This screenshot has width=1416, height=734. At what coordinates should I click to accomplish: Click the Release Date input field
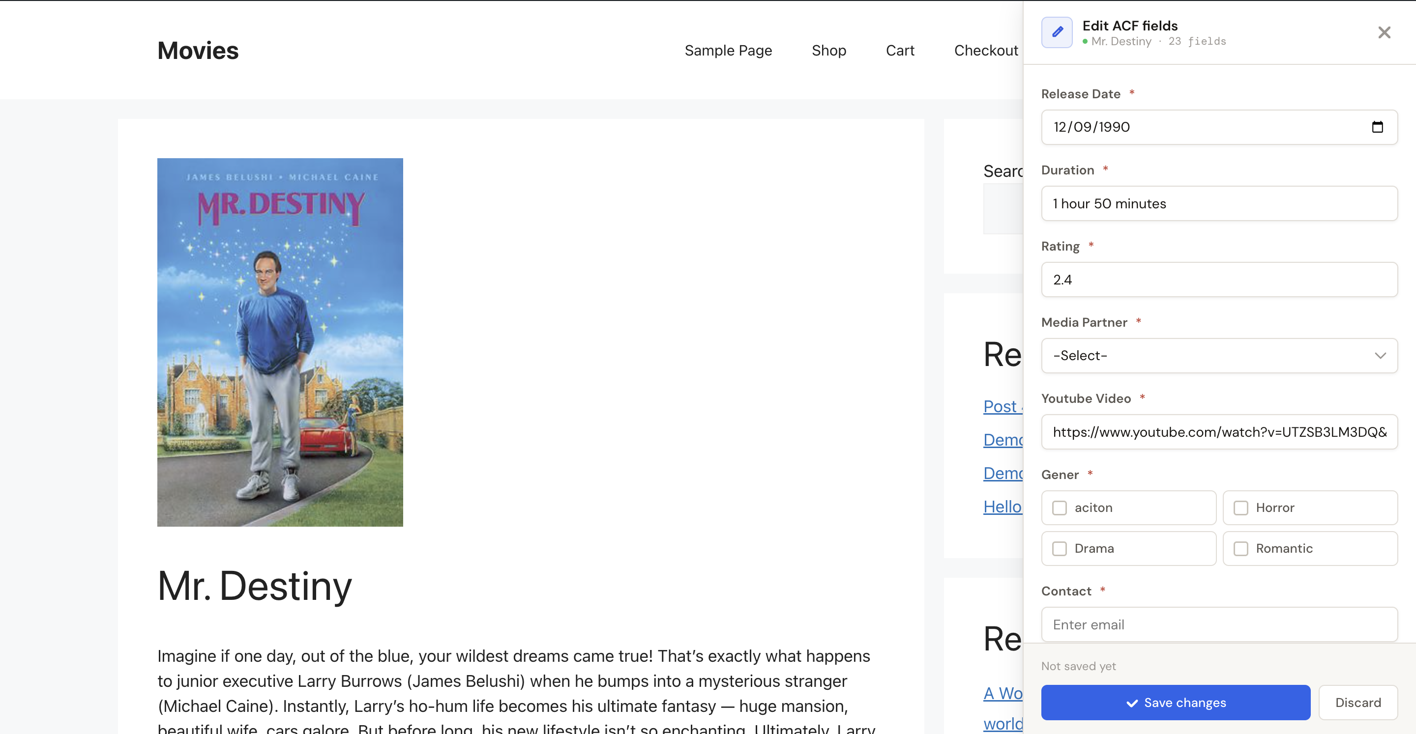point(1219,127)
